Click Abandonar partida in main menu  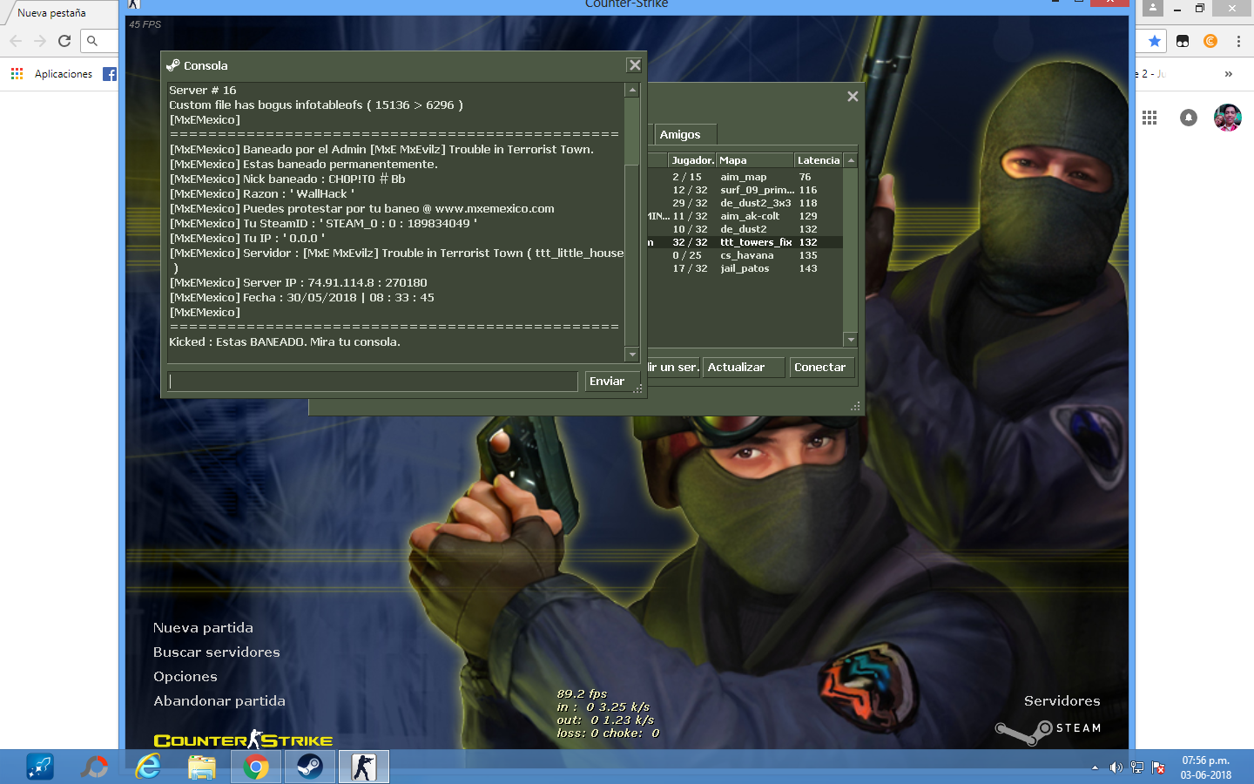(x=219, y=701)
